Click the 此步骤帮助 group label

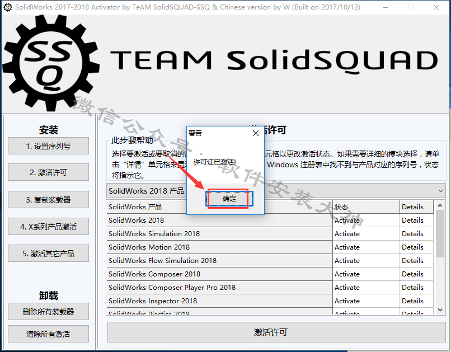pos(132,140)
